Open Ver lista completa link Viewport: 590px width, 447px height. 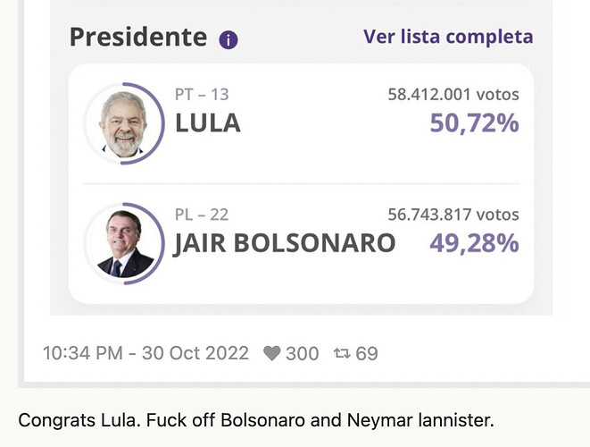click(x=448, y=37)
